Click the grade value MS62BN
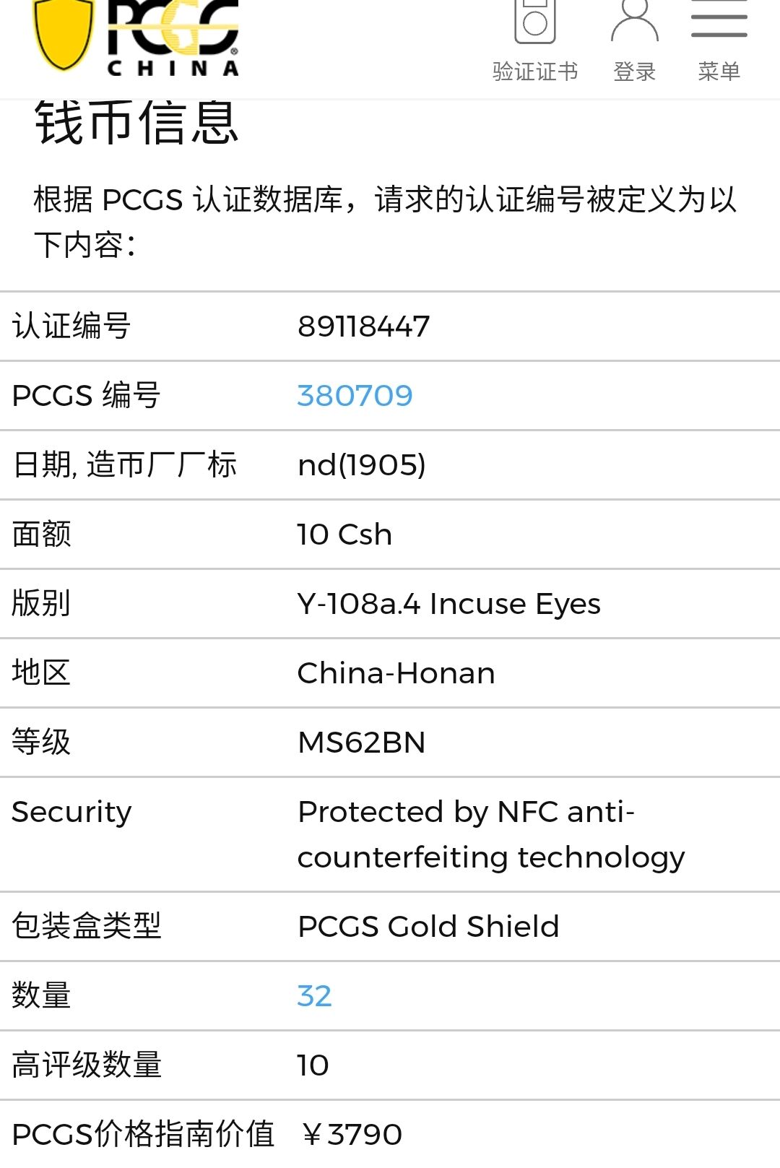This screenshot has width=780, height=1168. click(361, 743)
